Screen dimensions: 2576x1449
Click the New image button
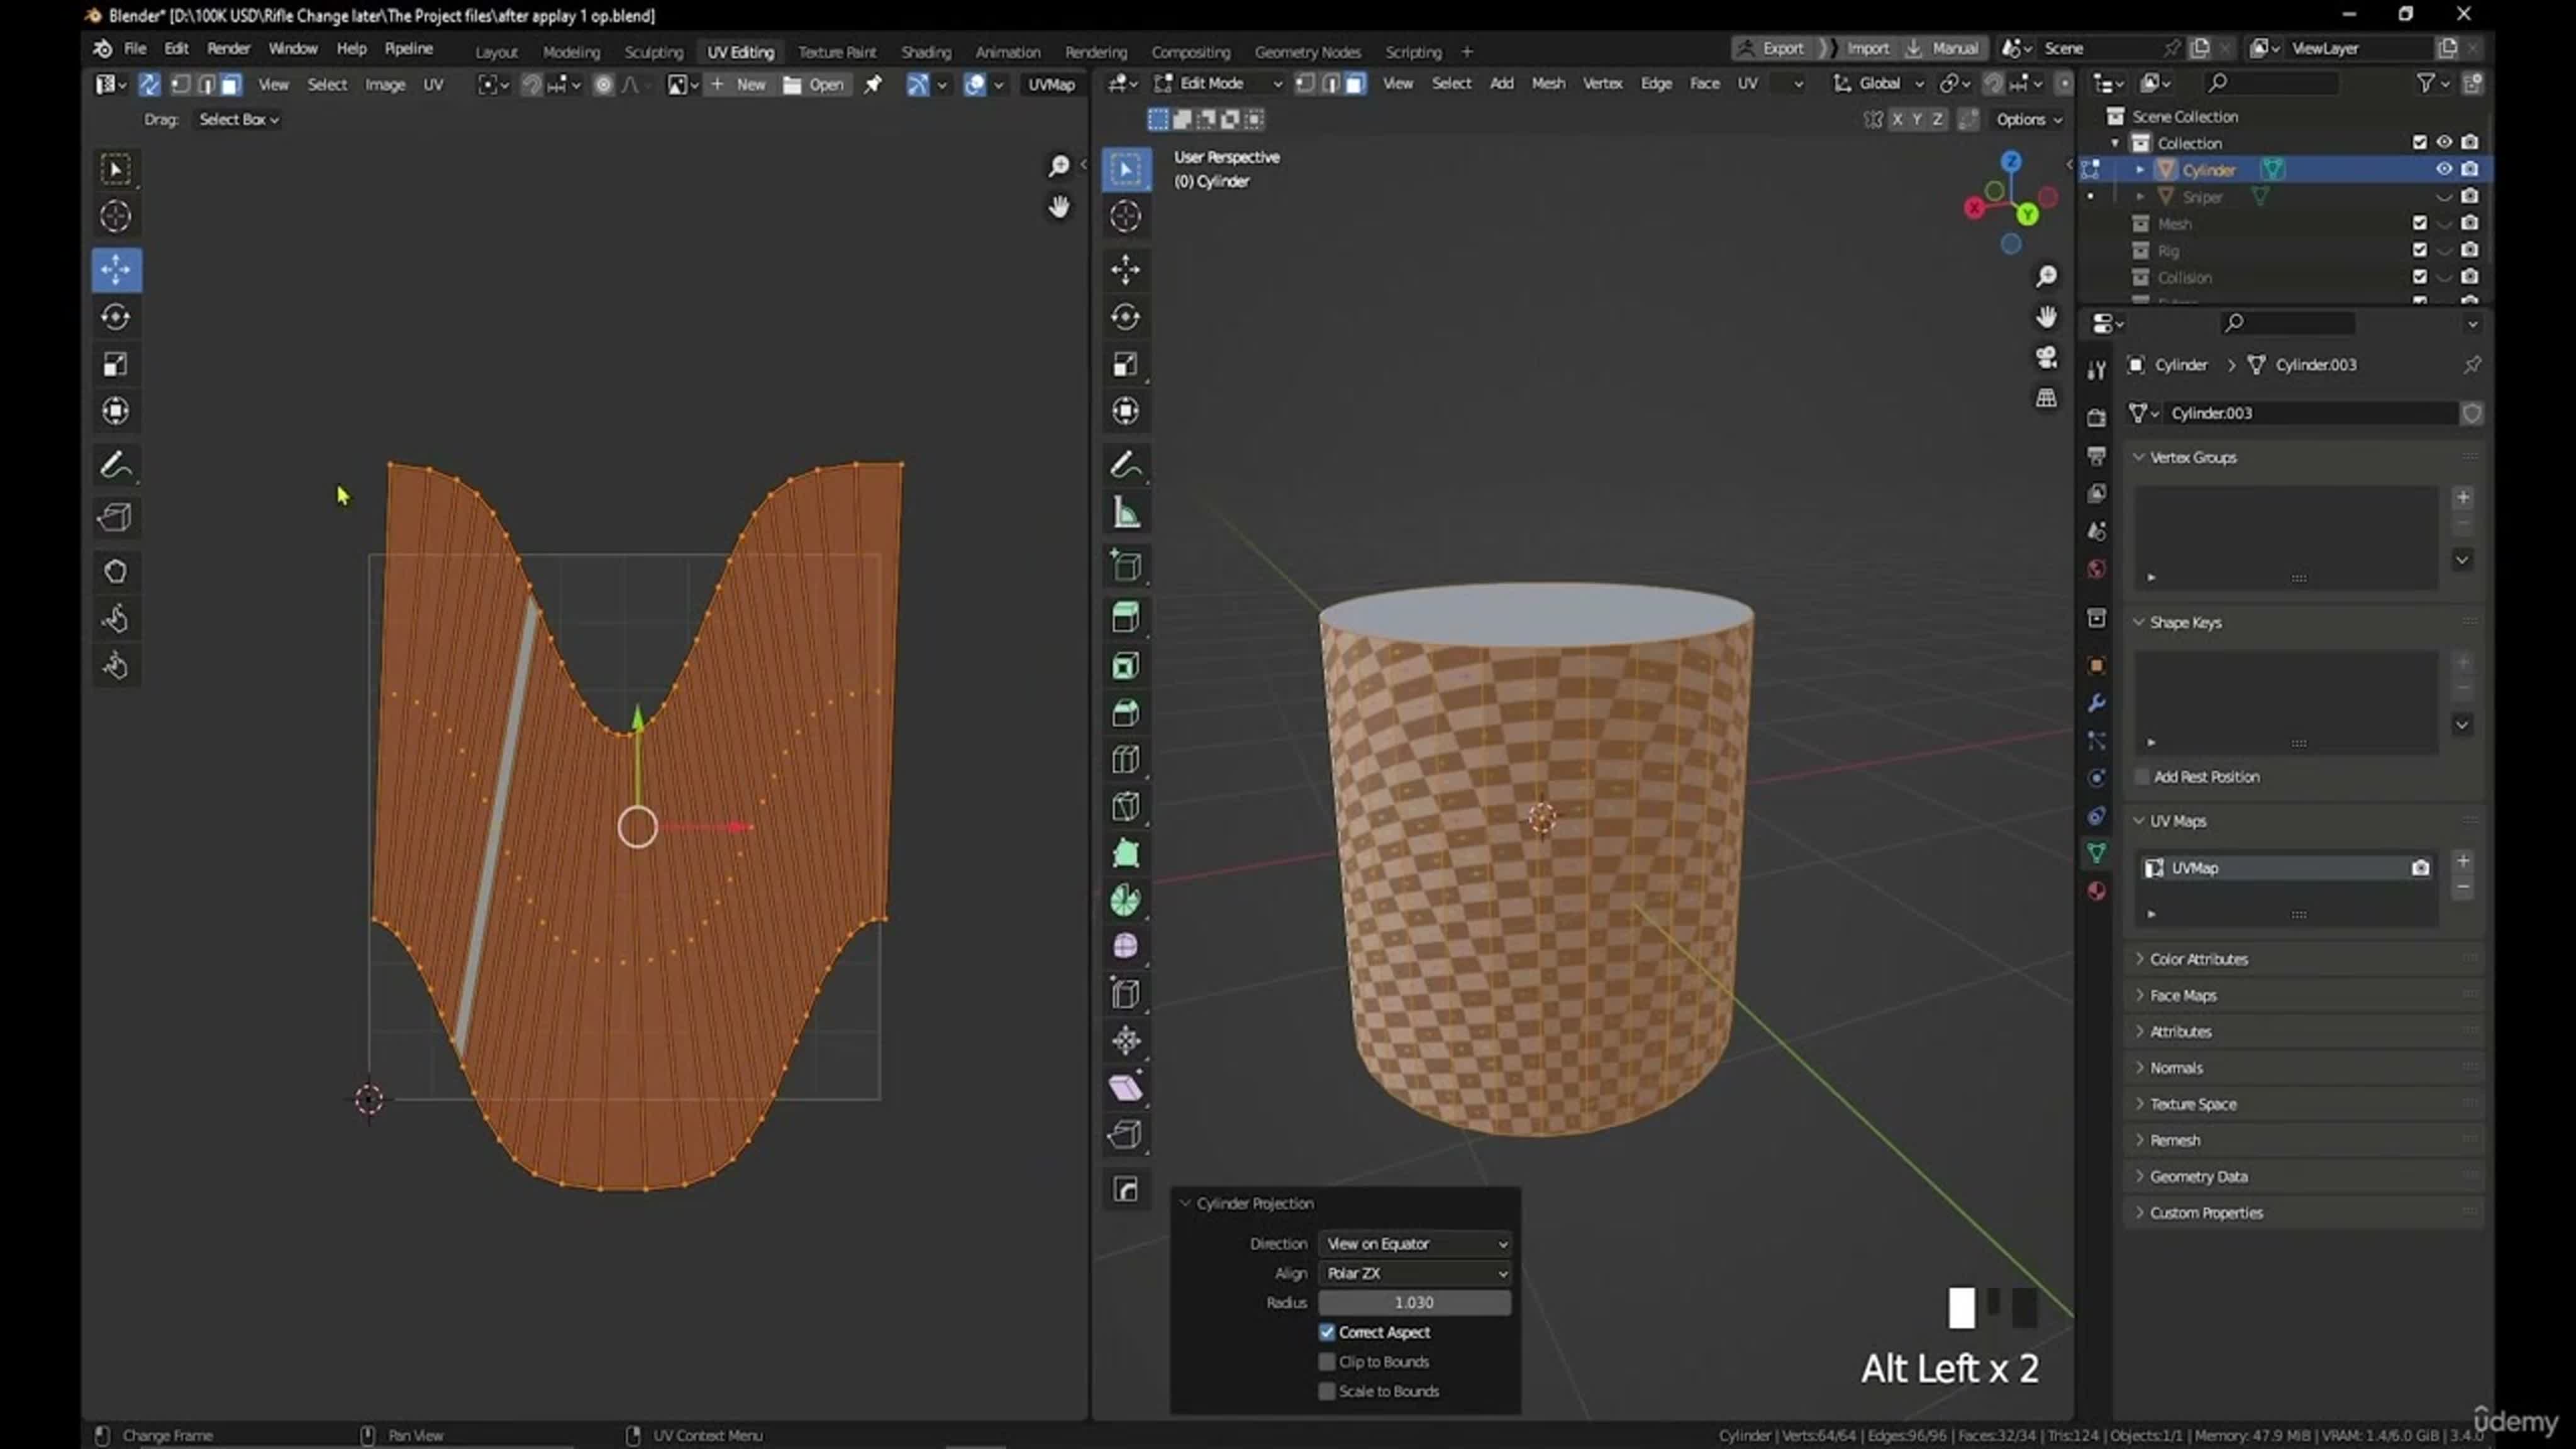click(x=739, y=85)
